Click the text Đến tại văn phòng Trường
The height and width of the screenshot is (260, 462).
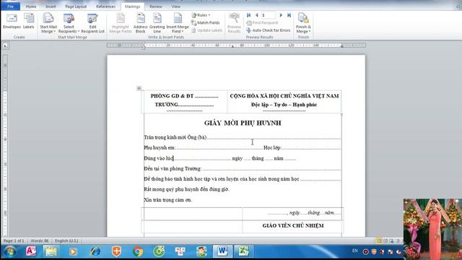(173, 168)
